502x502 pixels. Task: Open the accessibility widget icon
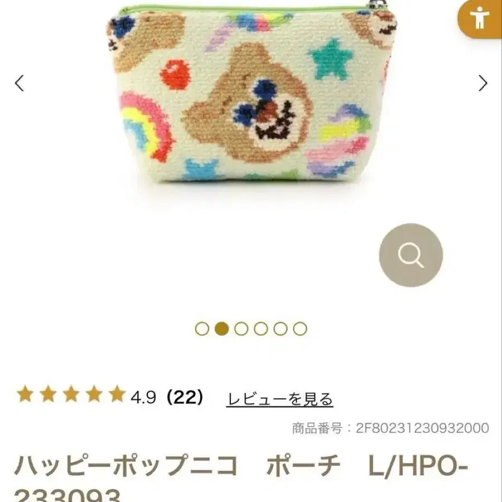click(x=480, y=18)
